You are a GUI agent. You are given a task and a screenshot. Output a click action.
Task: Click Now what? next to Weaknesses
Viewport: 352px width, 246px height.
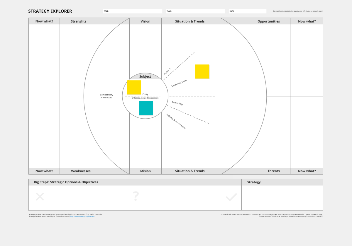click(44, 171)
